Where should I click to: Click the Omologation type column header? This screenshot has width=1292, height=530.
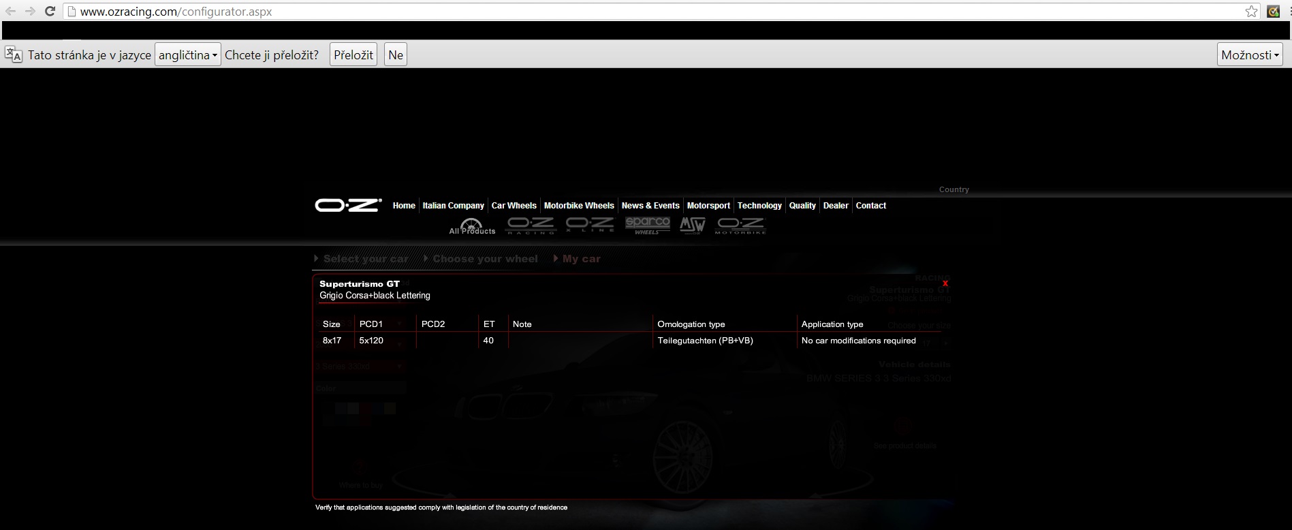click(x=691, y=324)
